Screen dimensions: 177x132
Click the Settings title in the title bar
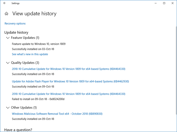pos(16,3)
